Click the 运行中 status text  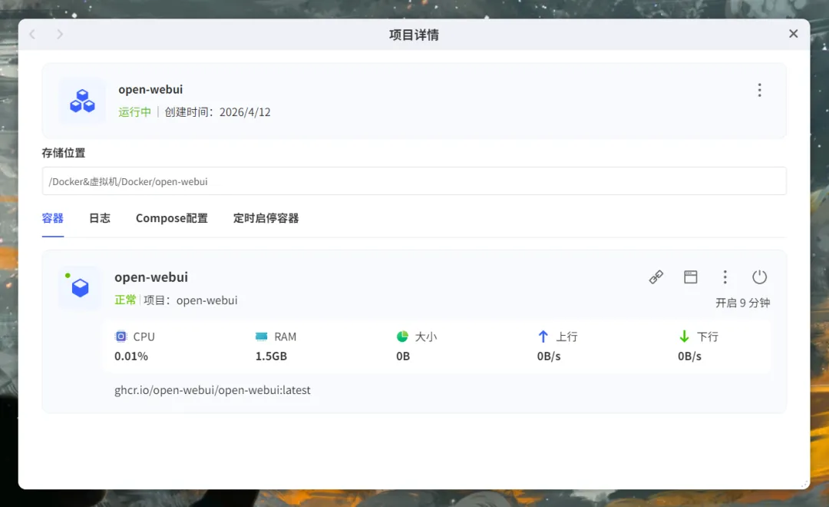point(135,112)
